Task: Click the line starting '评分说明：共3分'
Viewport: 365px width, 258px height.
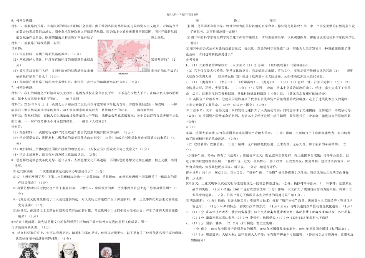Action: [x=267, y=172]
